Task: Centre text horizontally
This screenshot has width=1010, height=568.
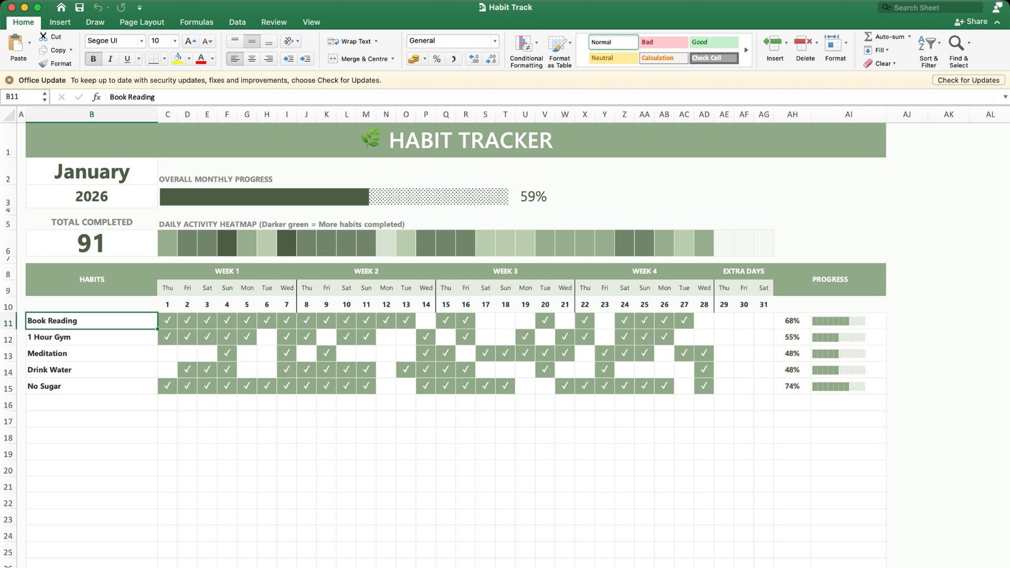Action: 252,59
